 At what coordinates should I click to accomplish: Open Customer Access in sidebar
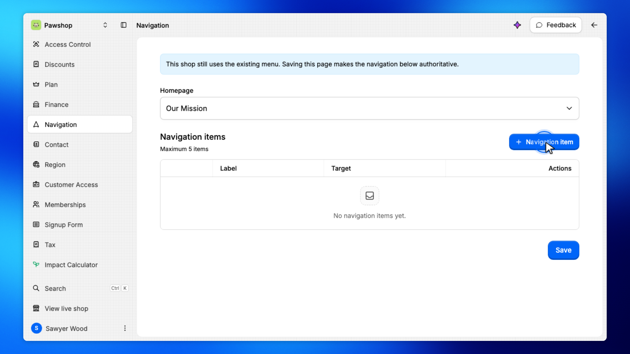click(80, 185)
